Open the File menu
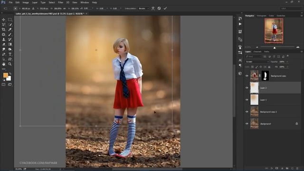This screenshot has height=171, width=304. point(10,2)
